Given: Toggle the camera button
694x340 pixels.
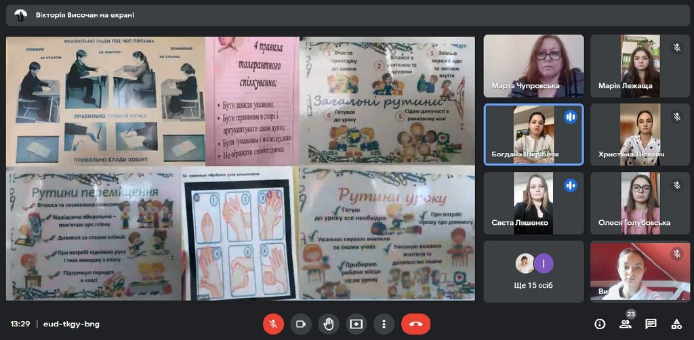Looking at the screenshot, I should point(301,324).
